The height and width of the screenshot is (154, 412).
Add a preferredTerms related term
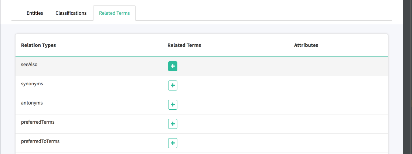click(173, 124)
